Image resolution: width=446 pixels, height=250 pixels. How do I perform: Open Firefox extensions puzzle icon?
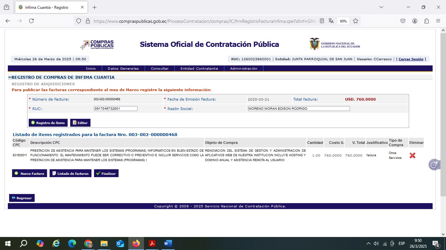click(426, 21)
